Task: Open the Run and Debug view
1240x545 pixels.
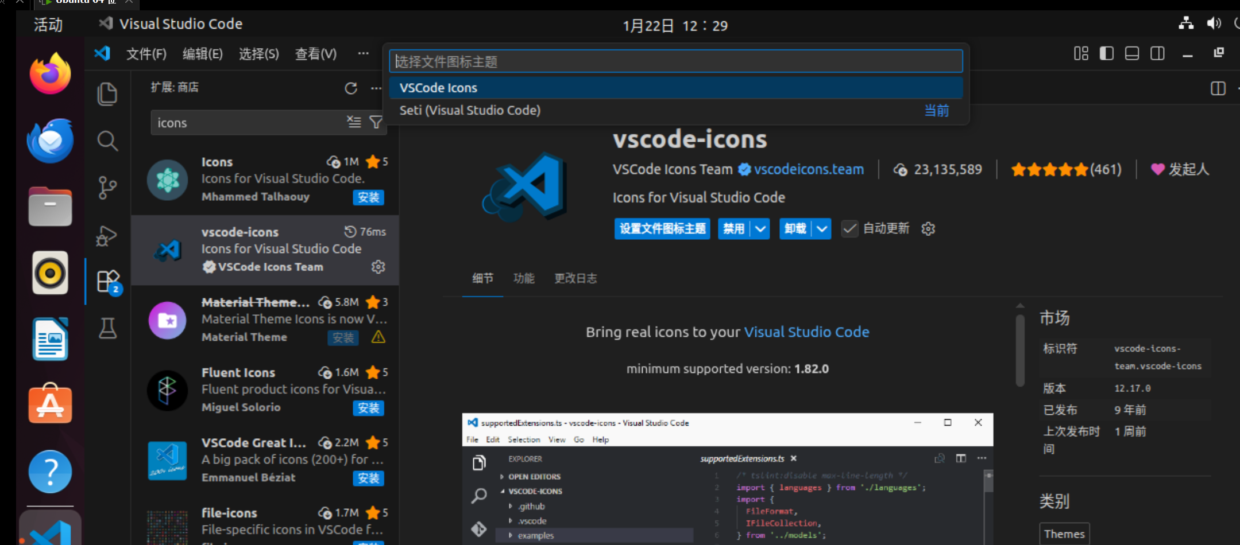Action: click(106, 236)
